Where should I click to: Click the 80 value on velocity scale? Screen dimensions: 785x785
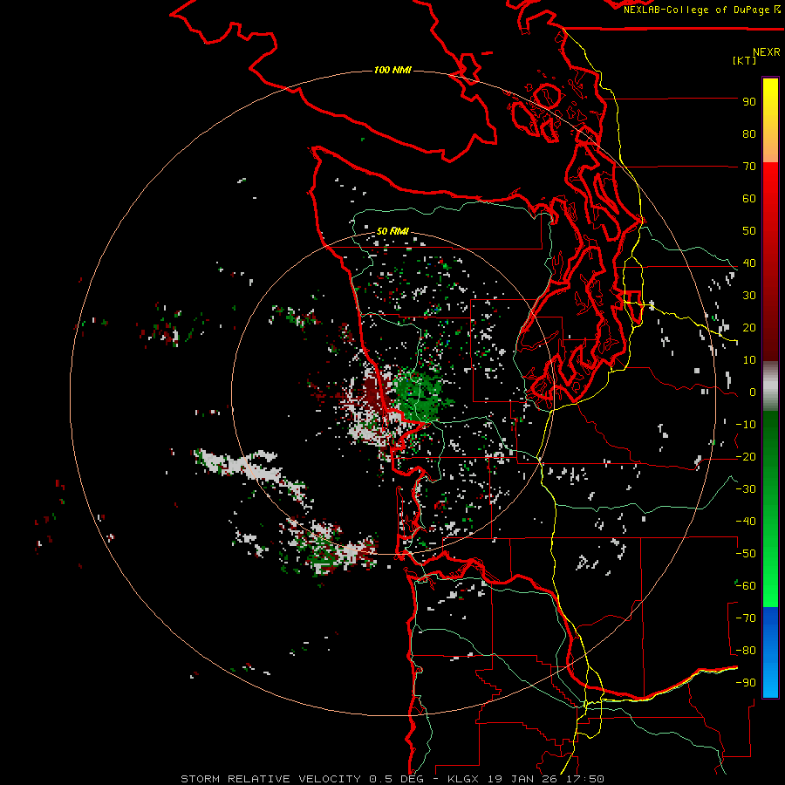click(x=749, y=134)
